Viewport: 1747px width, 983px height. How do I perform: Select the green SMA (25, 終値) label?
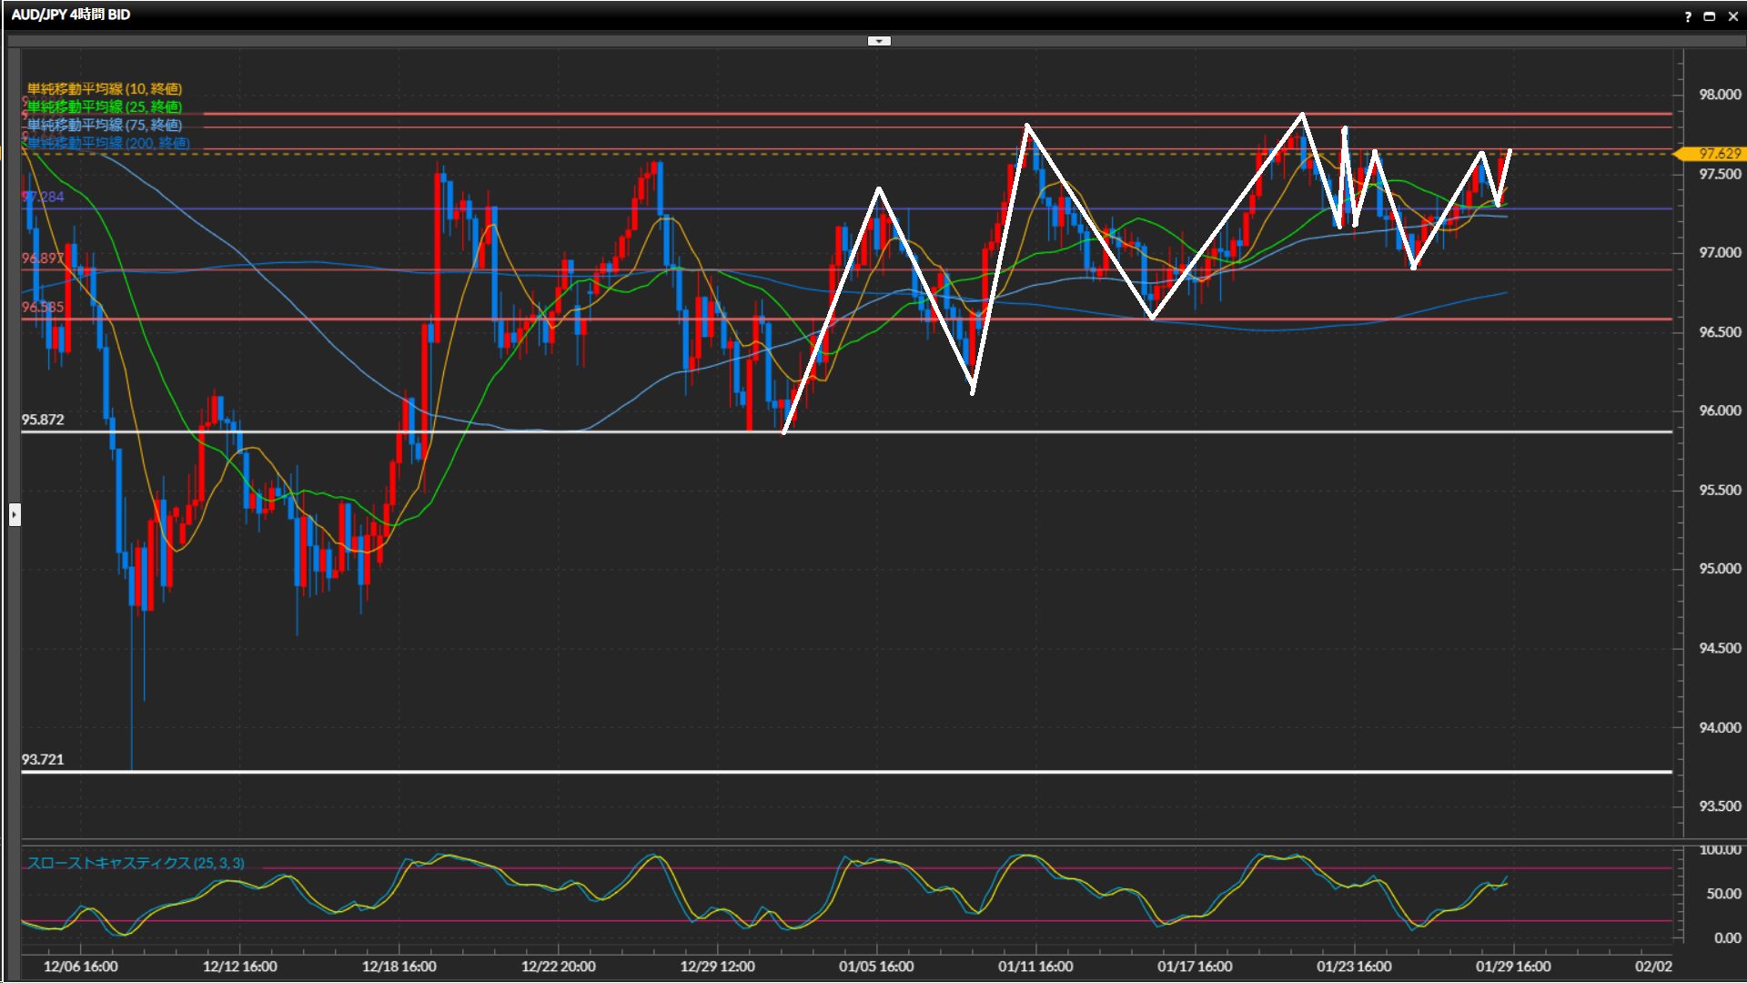pos(104,106)
